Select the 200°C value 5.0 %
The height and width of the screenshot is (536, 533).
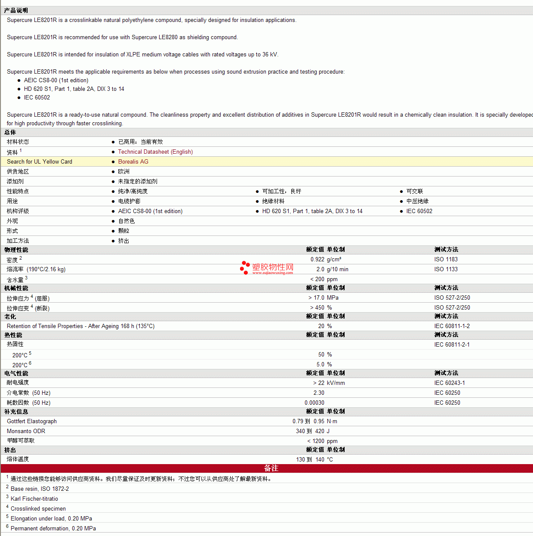(324, 364)
